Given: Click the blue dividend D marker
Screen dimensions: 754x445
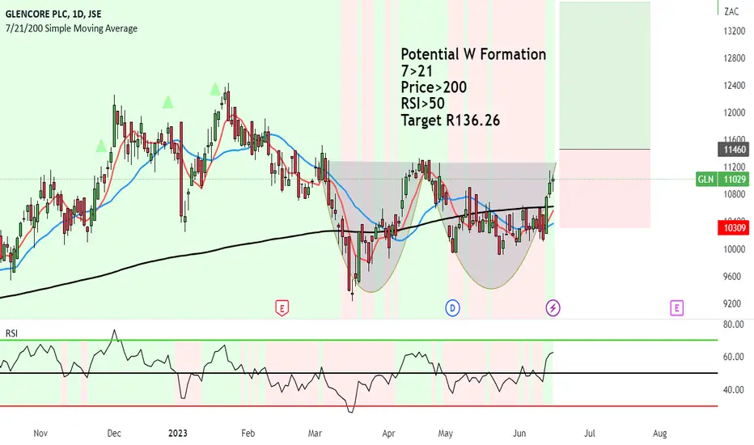Looking at the screenshot, I should (x=452, y=308).
